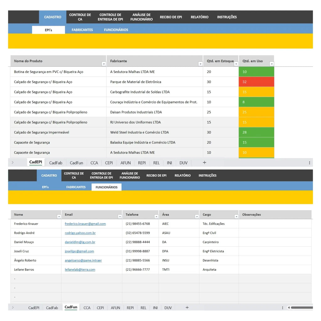The width and height of the screenshot is (321, 321).
Task: Switch to CadFab sheet tab in upper bar
Action: (56, 163)
